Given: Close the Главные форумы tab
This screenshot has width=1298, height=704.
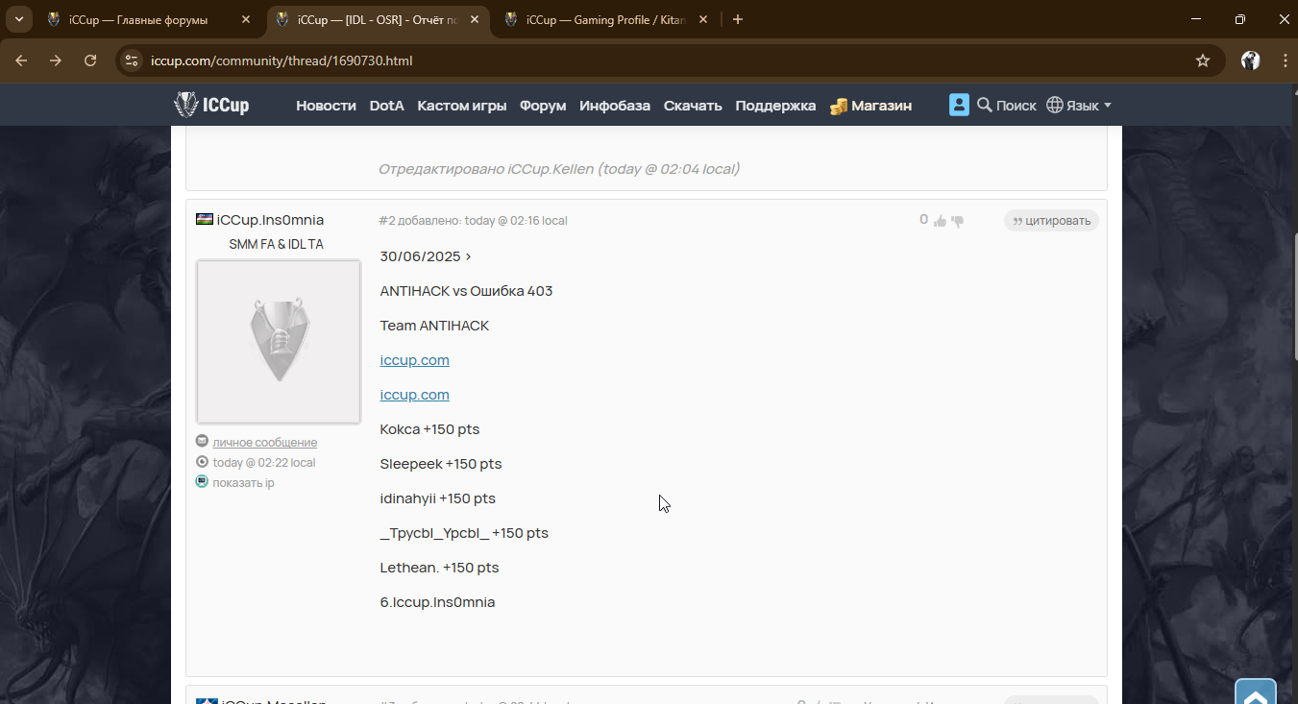Looking at the screenshot, I should [x=245, y=19].
